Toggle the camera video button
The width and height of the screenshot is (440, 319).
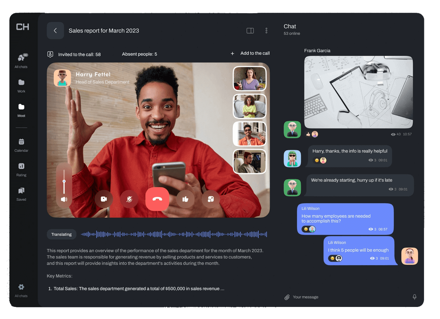coord(104,199)
